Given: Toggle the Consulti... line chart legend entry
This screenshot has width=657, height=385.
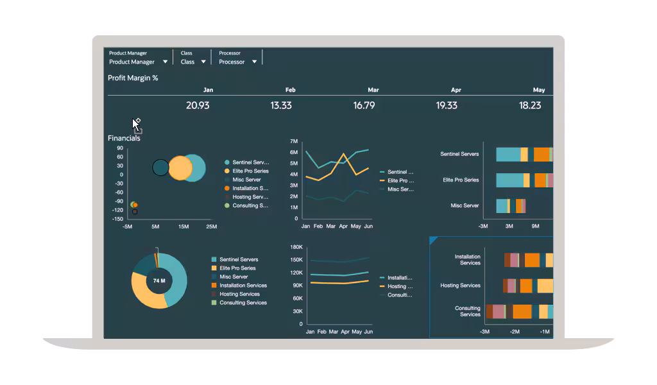Looking at the screenshot, I should click(x=396, y=295).
